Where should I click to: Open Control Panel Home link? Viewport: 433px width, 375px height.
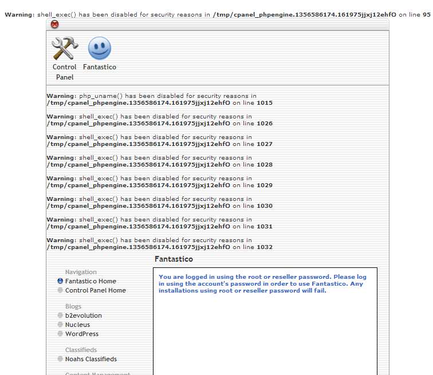coord(96,290)
